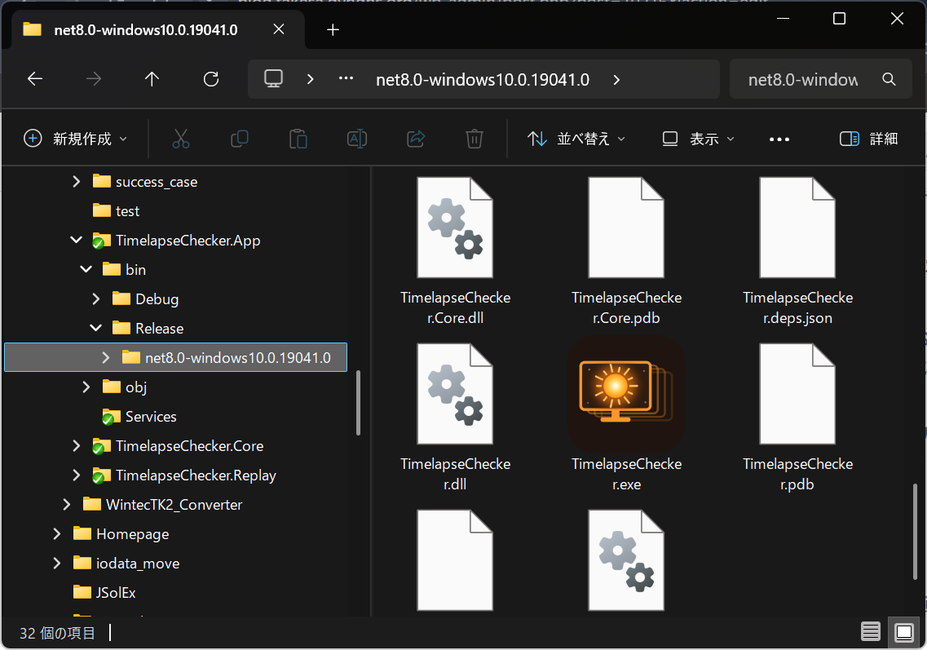Click net8.0-windows10.0.19041.0 in address bar
Viewport: 927px width, 650px height.
[483, 79]
